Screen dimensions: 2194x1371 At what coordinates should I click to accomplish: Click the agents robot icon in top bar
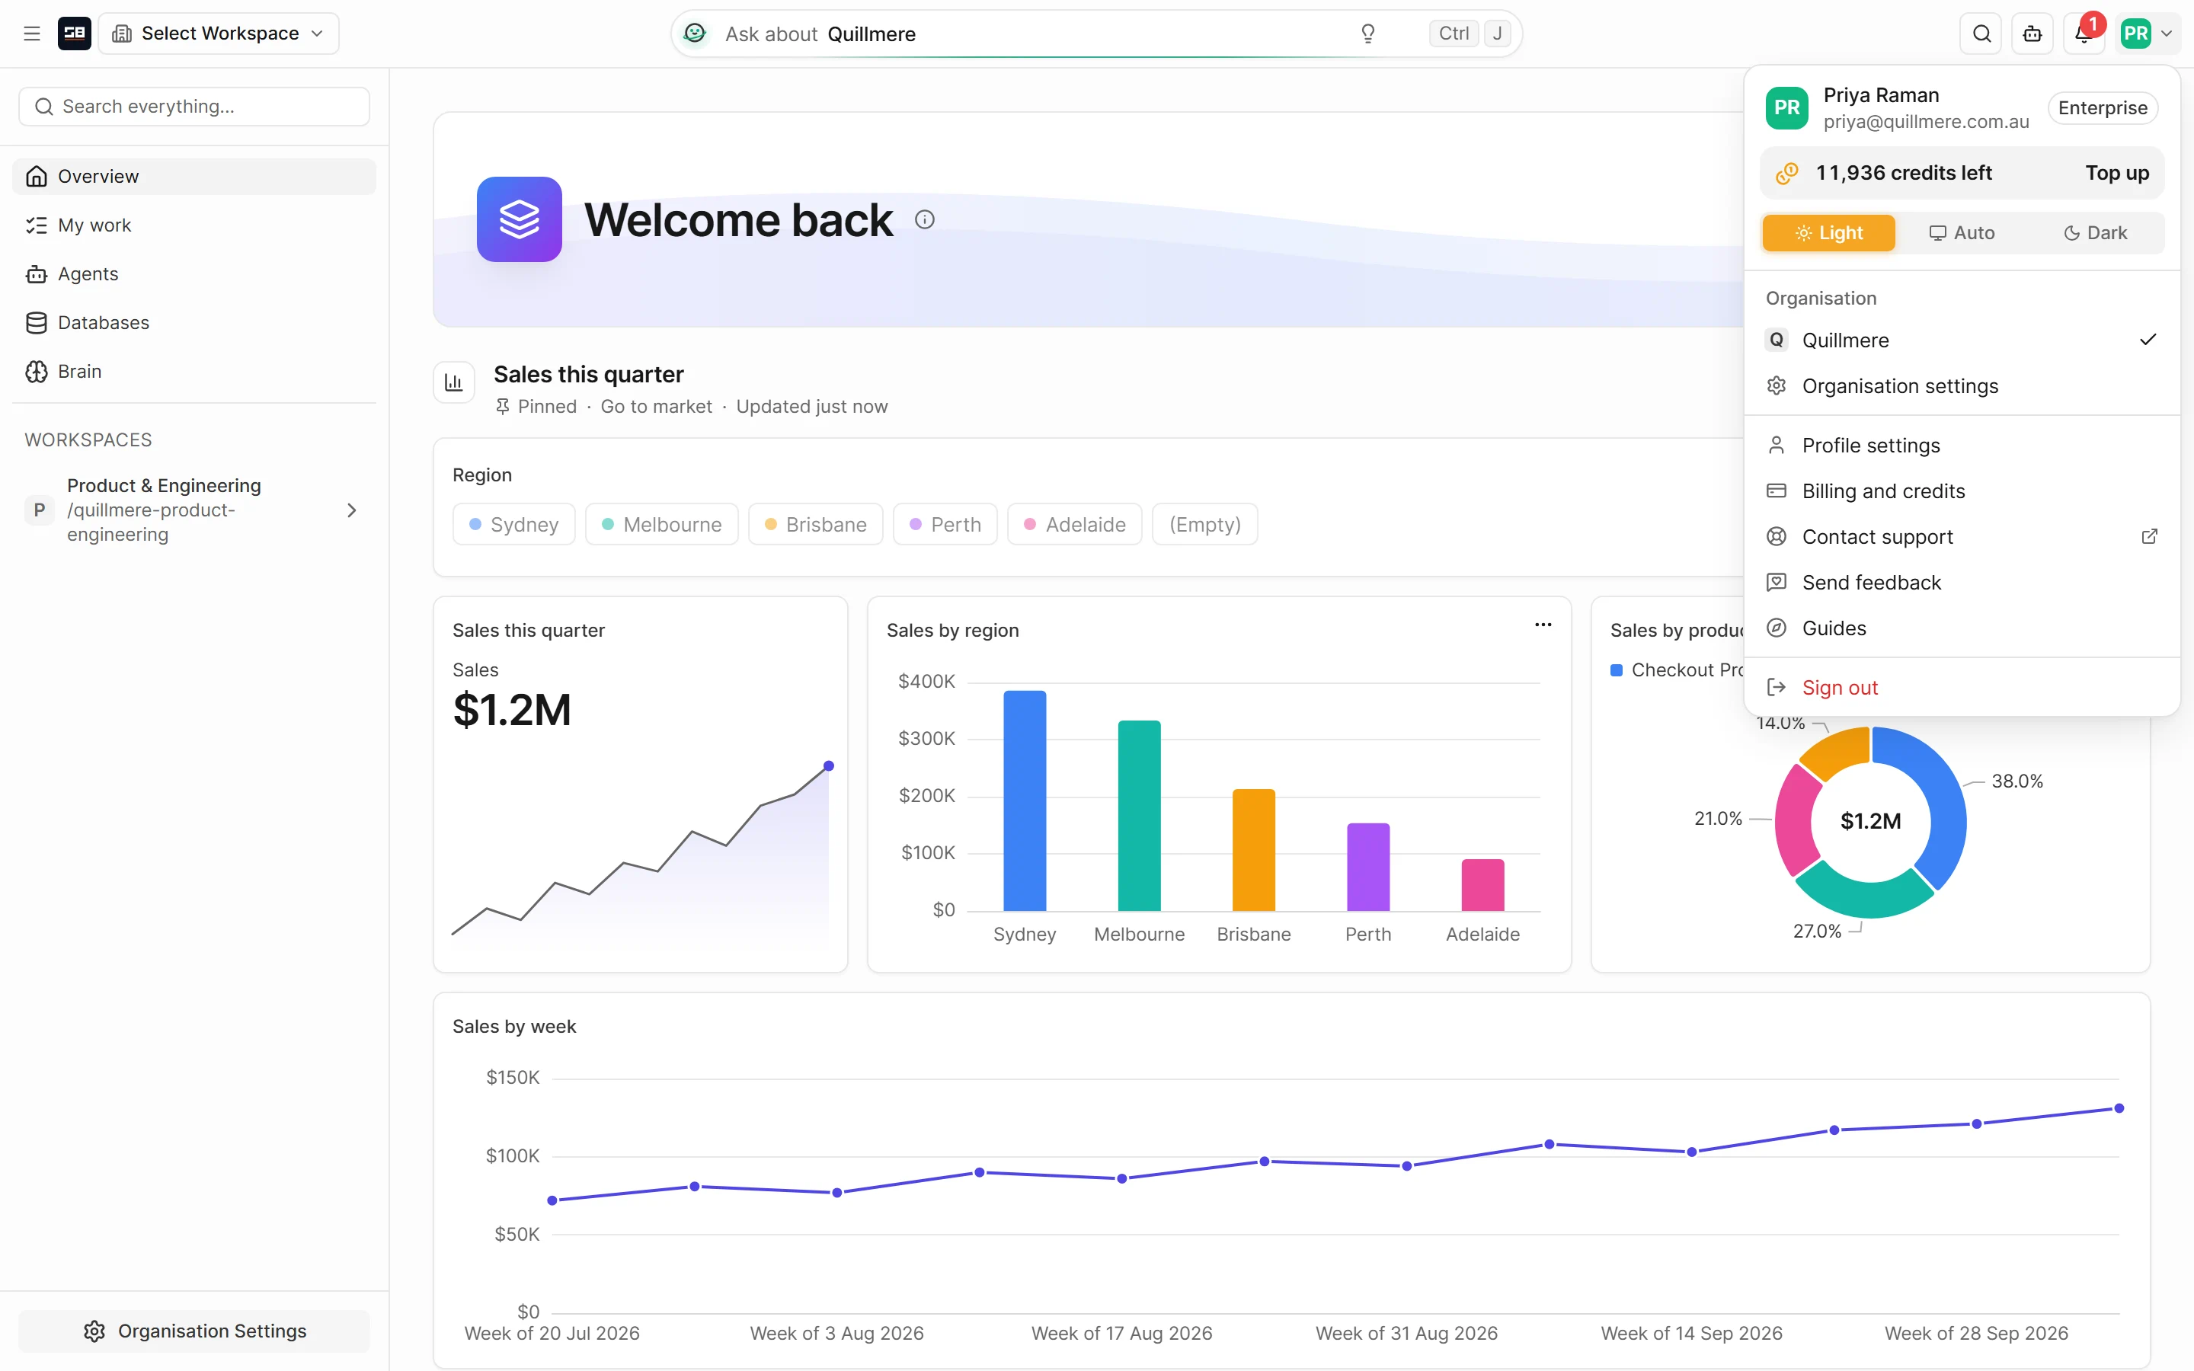tap(2032, 34)
